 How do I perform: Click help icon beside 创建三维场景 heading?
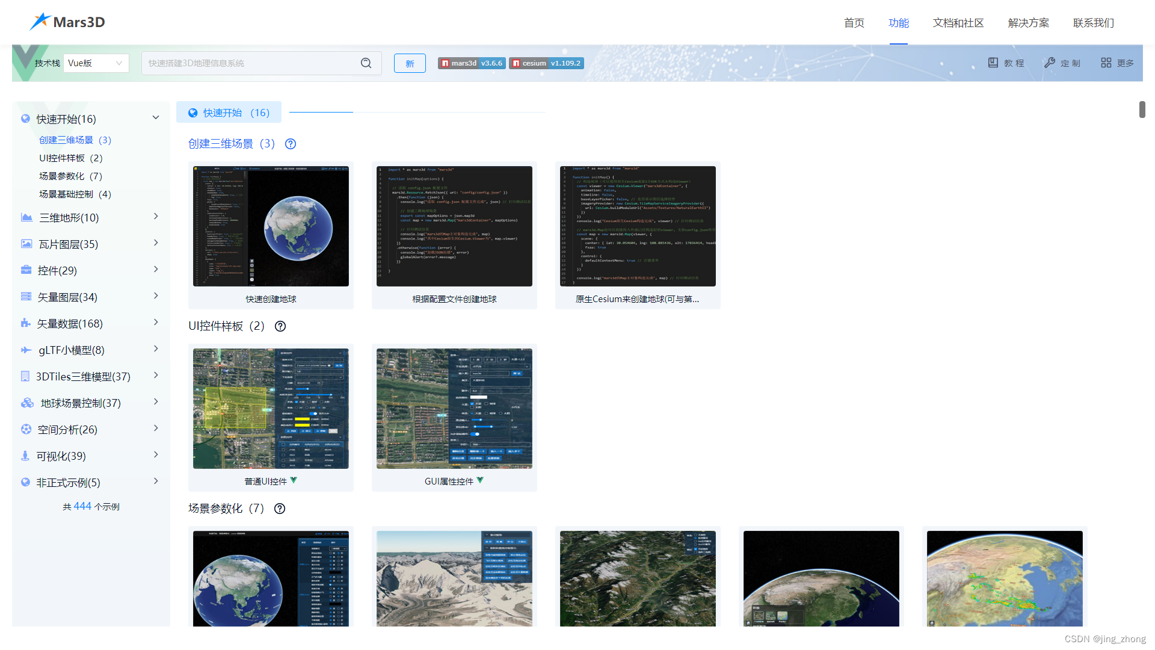coord(291,144)
